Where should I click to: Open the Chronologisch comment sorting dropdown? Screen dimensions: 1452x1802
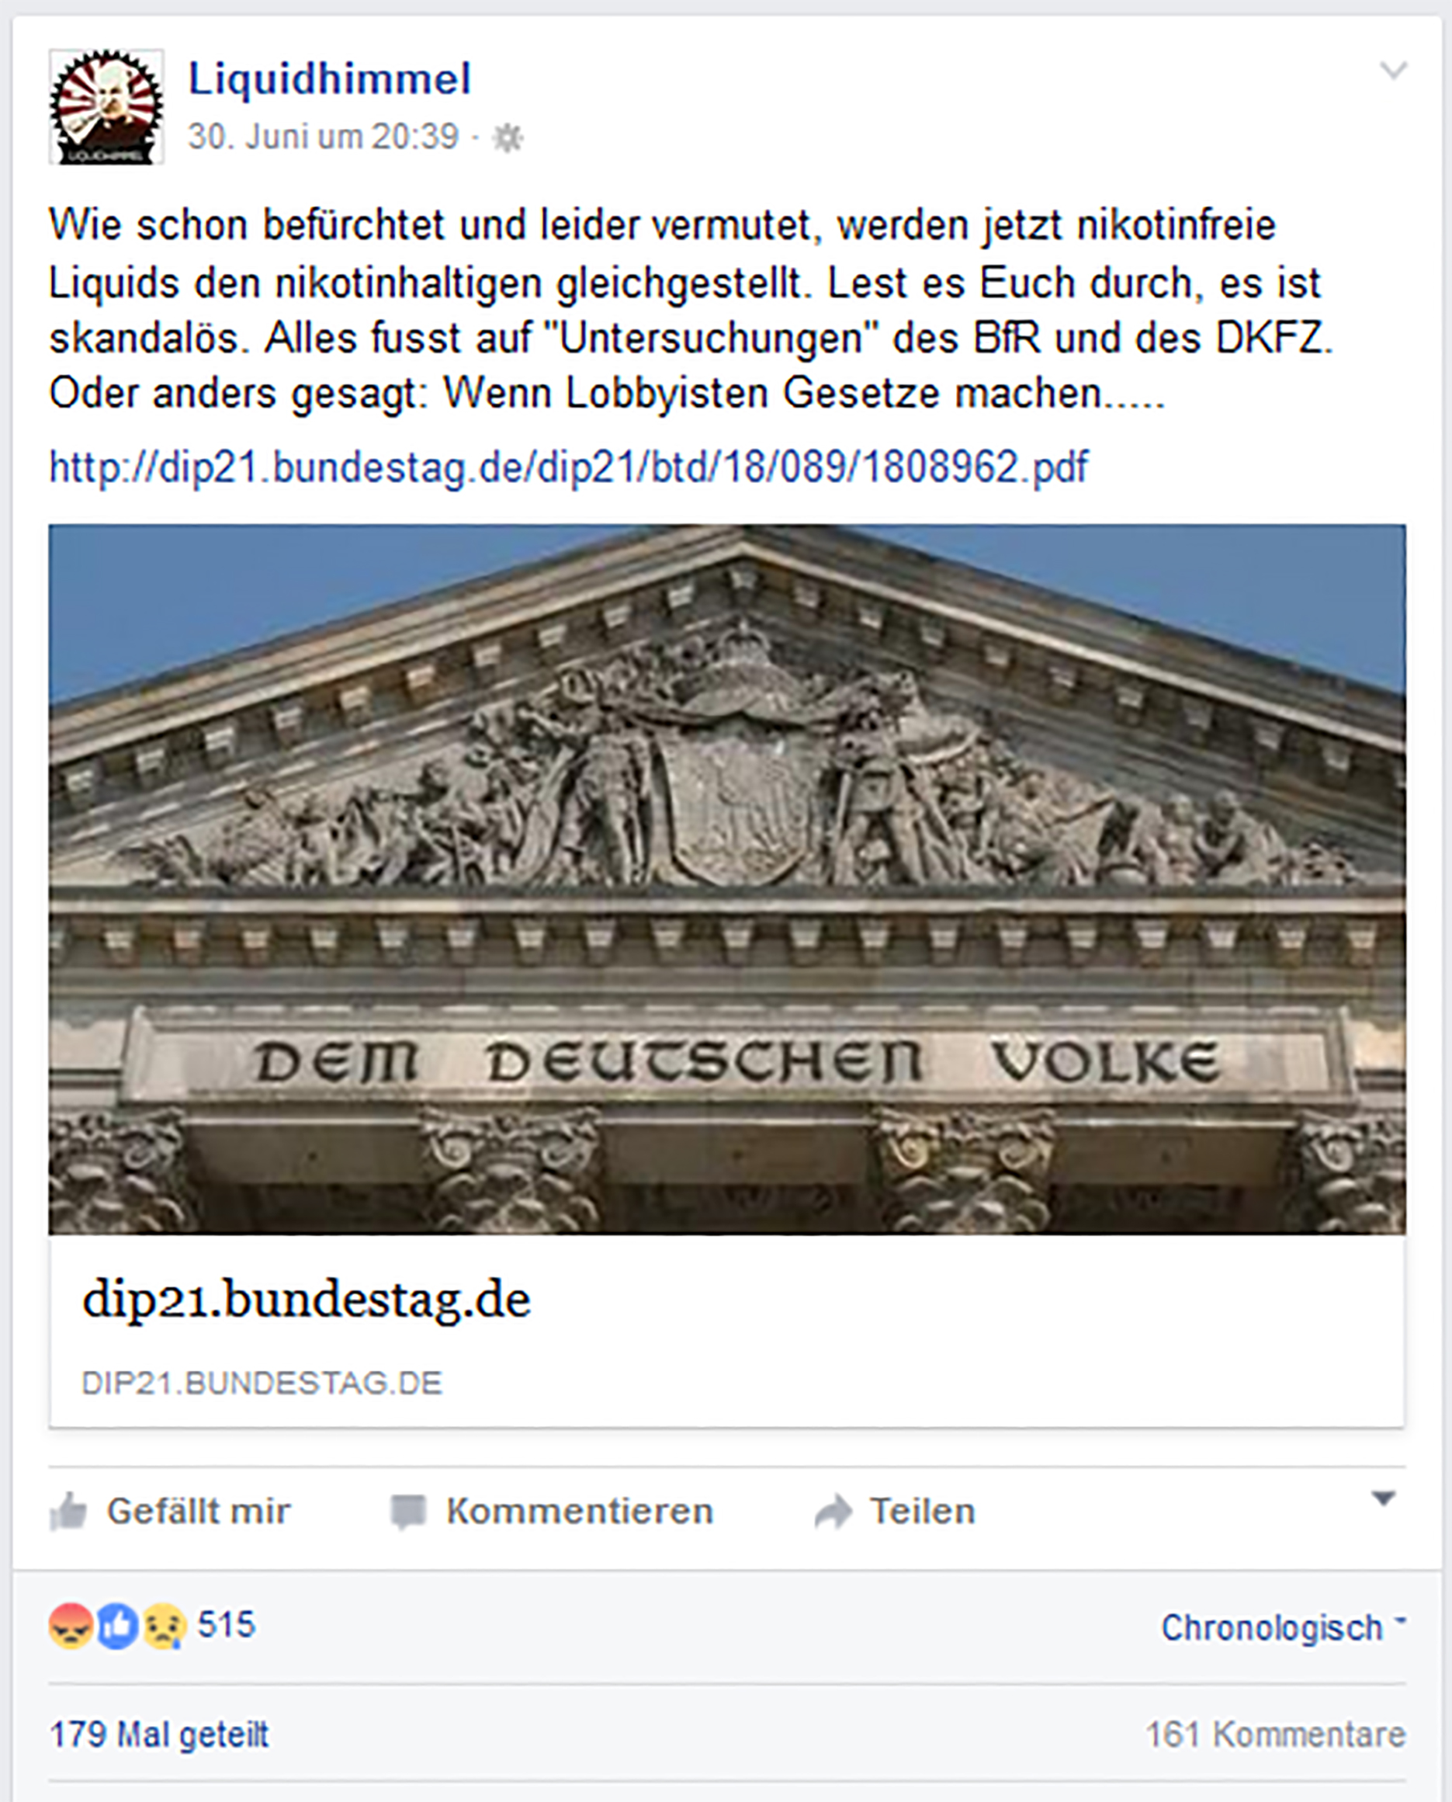click(1283, 1628)
